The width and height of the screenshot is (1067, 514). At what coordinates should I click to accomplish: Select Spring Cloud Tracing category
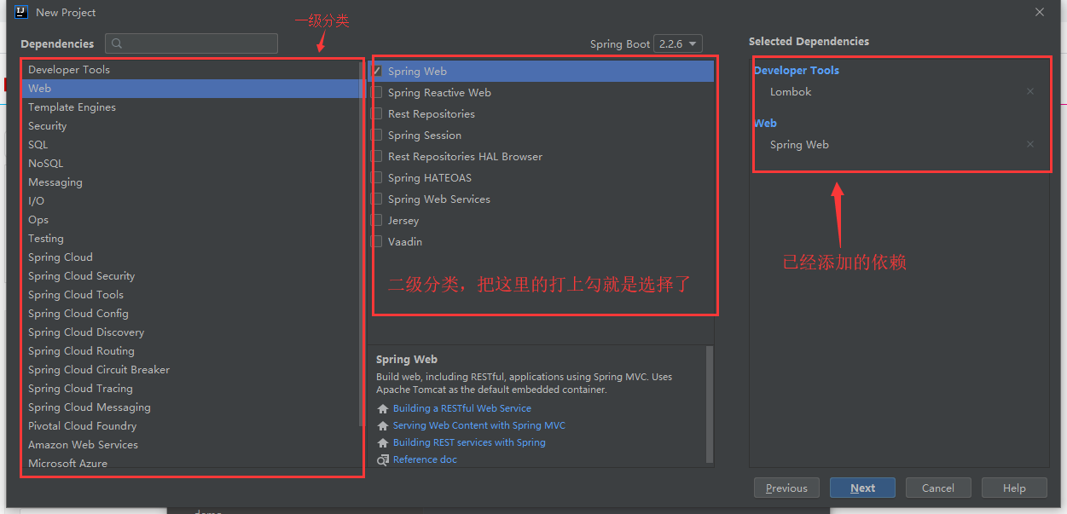pos(190,389)
